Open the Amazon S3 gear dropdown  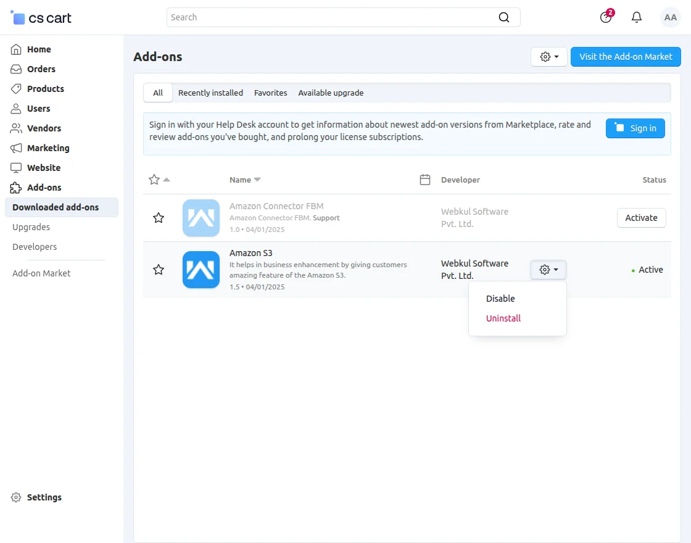(x=548, y=270)
